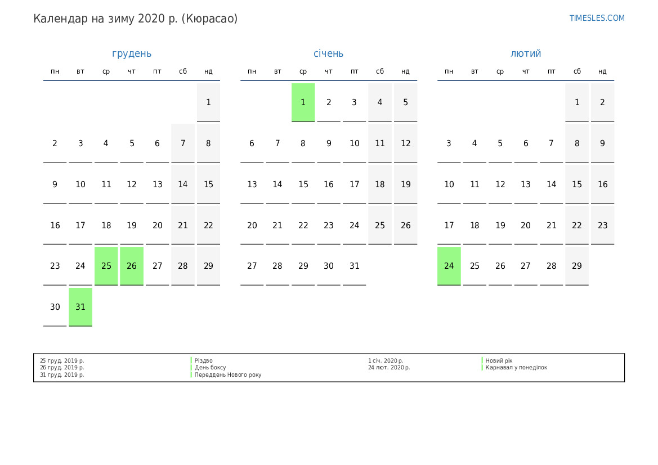The image size is (658, 465).
Task: Click legend entry 'Переддень Нового року'
Action: [228, 375]
